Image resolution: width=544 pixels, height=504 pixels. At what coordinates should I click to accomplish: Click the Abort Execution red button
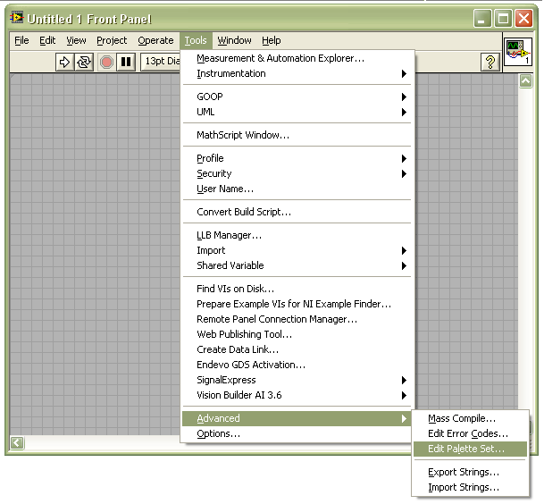pyautogui.click(x=106, y=63)
